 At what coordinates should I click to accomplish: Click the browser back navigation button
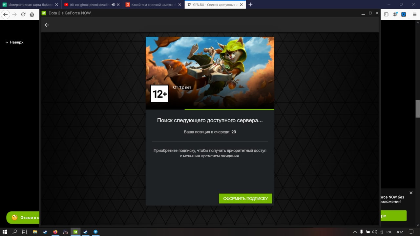(x=5, y=14)
